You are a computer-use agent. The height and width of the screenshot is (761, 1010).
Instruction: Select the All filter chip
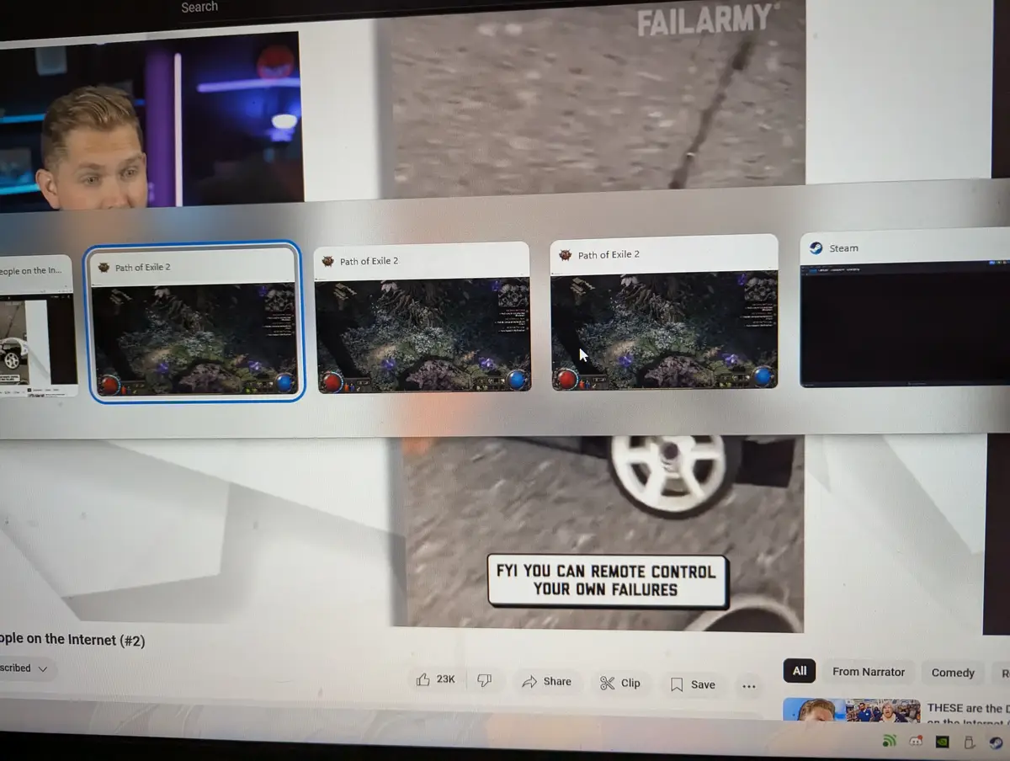pos(800,671)
